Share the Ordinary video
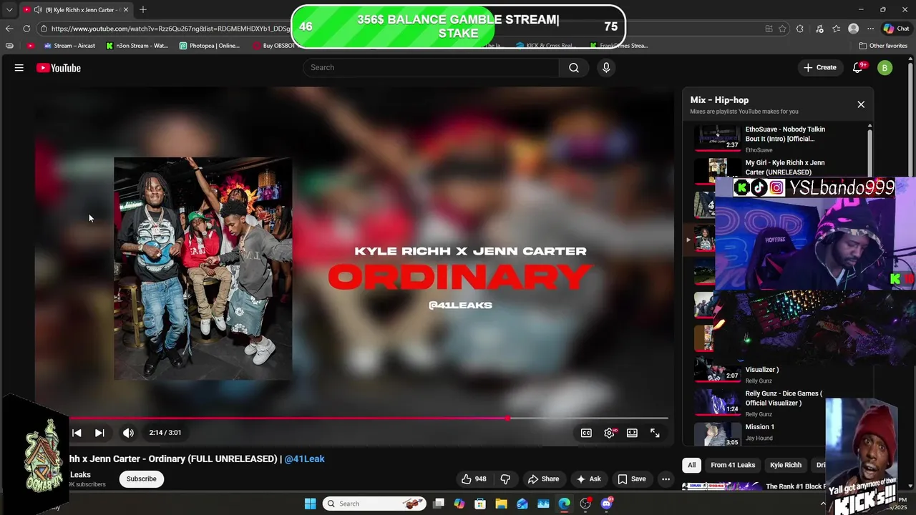 click(543, 479)
